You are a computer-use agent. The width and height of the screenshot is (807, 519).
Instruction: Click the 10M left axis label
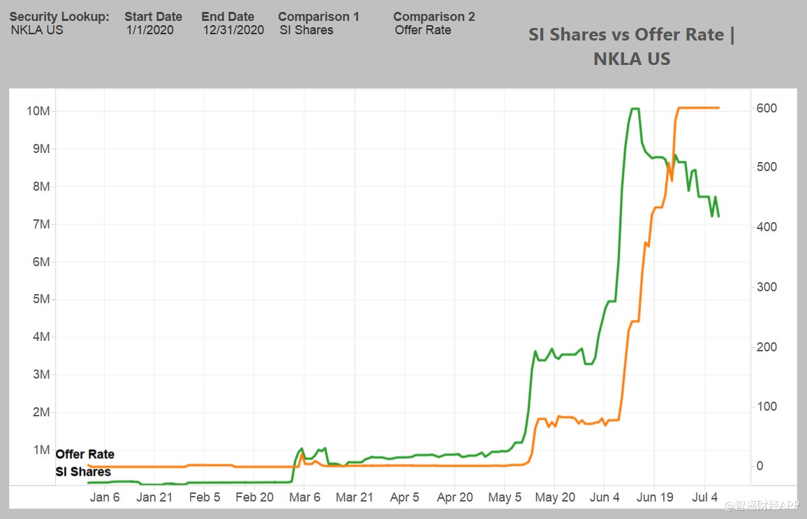(x=38, y=111)
